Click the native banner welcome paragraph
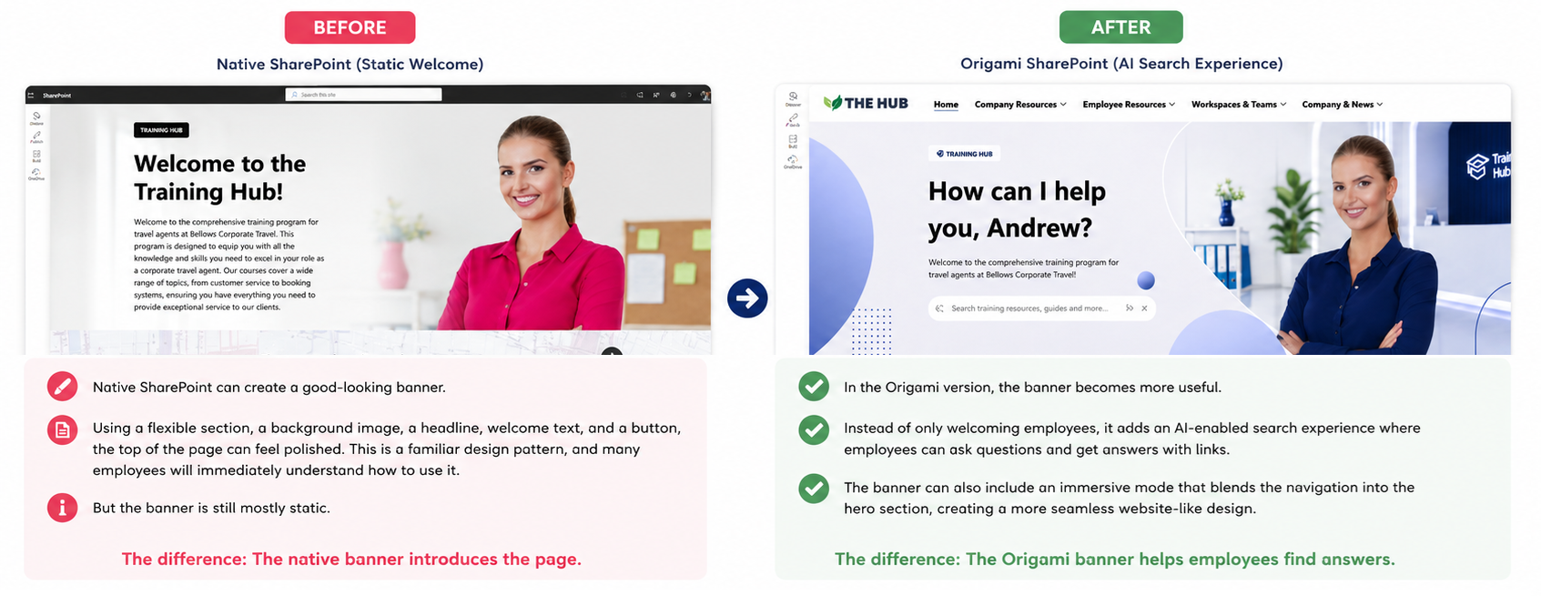 point(228,265)
